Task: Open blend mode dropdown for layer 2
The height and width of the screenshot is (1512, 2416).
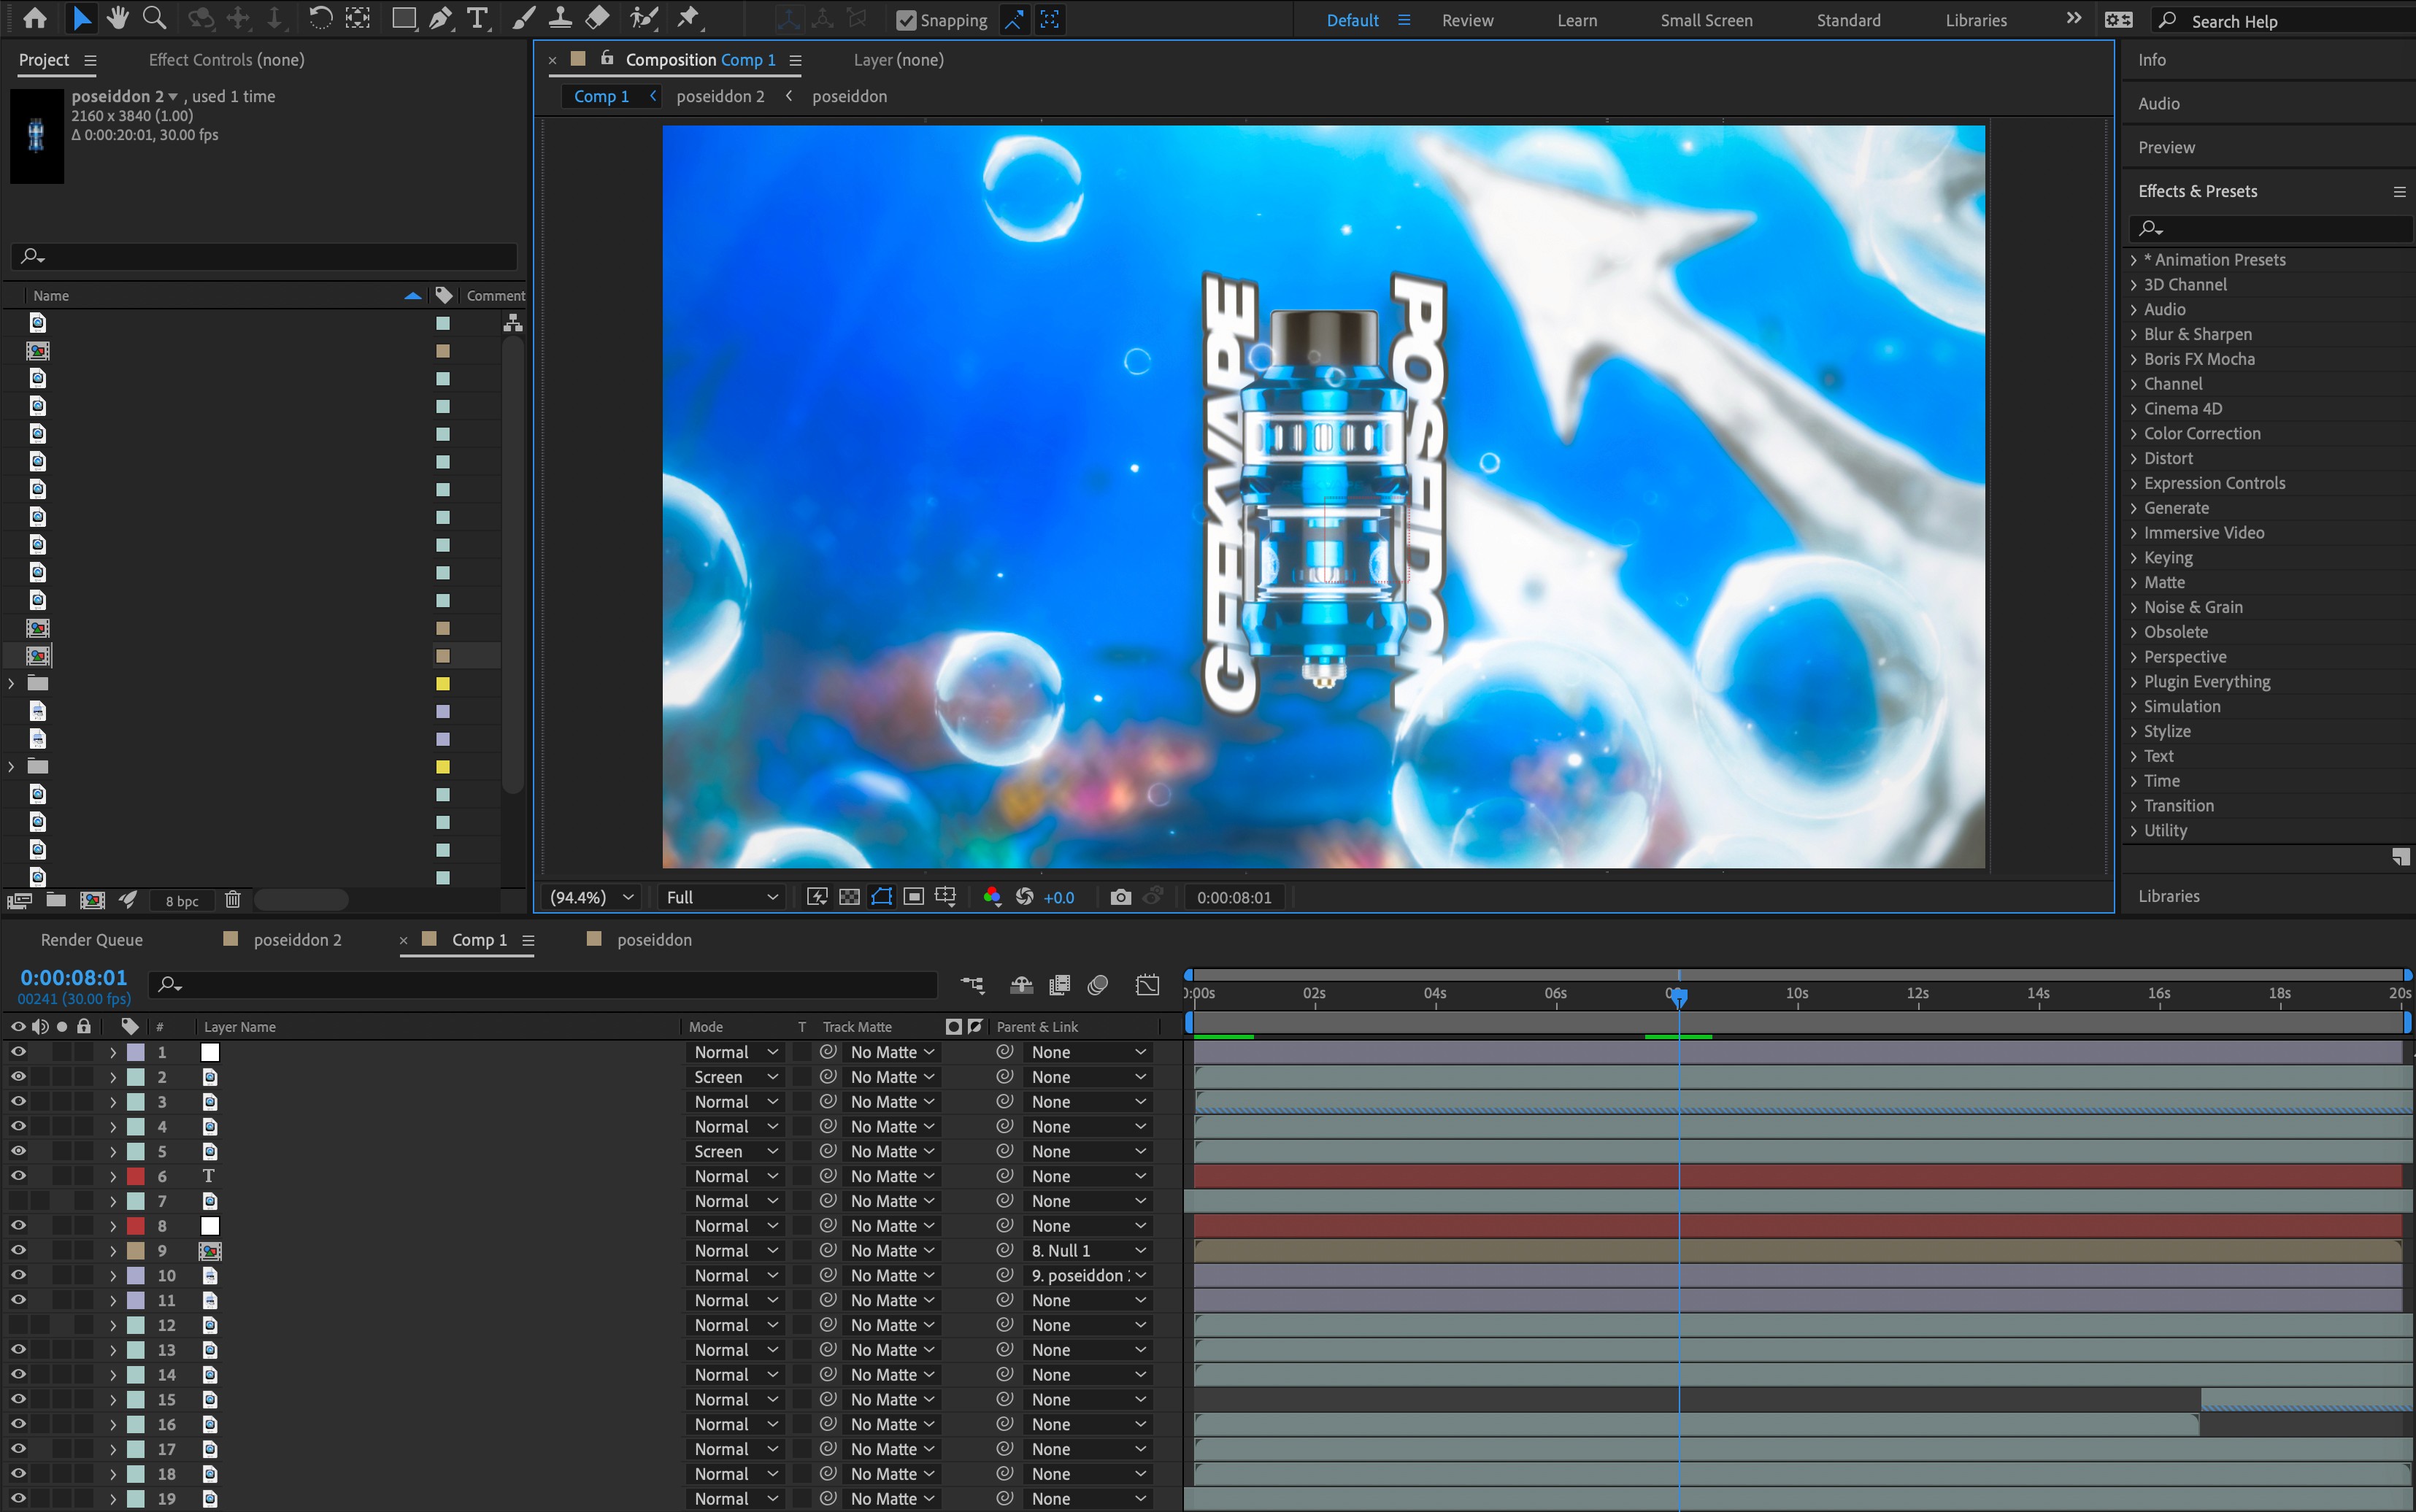Action: click(735, 1077)
